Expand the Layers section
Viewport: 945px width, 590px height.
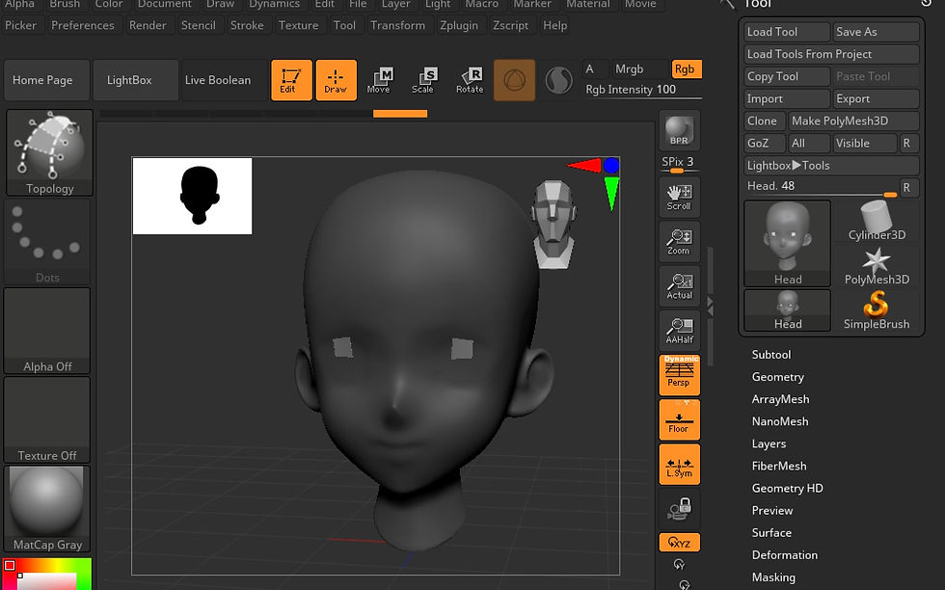769,443
